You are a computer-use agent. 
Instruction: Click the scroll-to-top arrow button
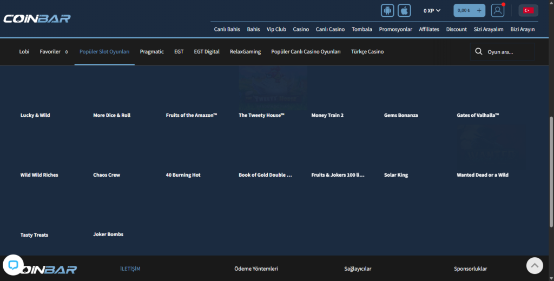(535, 265)
